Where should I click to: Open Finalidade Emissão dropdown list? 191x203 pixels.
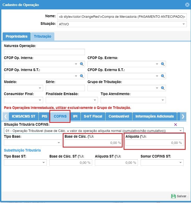95,100
